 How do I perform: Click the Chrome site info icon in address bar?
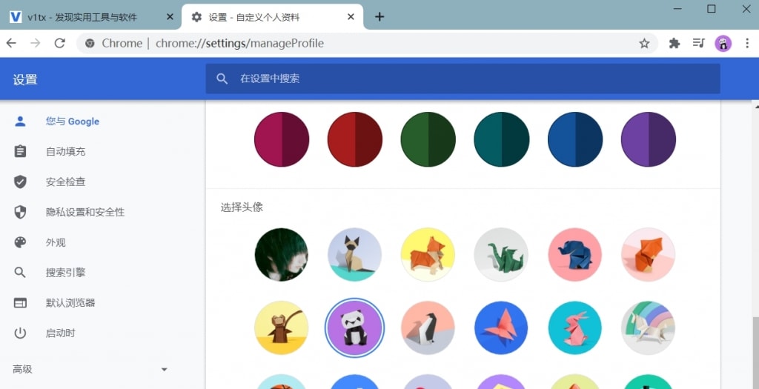(90, 44)
